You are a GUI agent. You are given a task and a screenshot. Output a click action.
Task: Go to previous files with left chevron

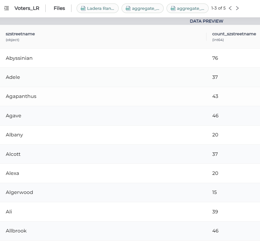pos(230,8)
